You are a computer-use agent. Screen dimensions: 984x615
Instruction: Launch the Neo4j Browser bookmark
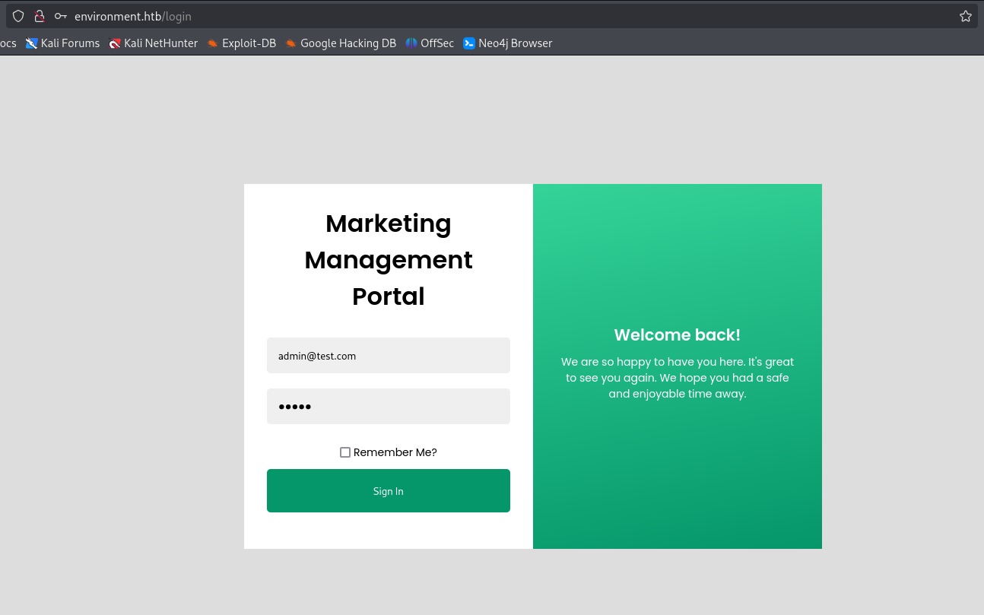(x=508, y=43)
